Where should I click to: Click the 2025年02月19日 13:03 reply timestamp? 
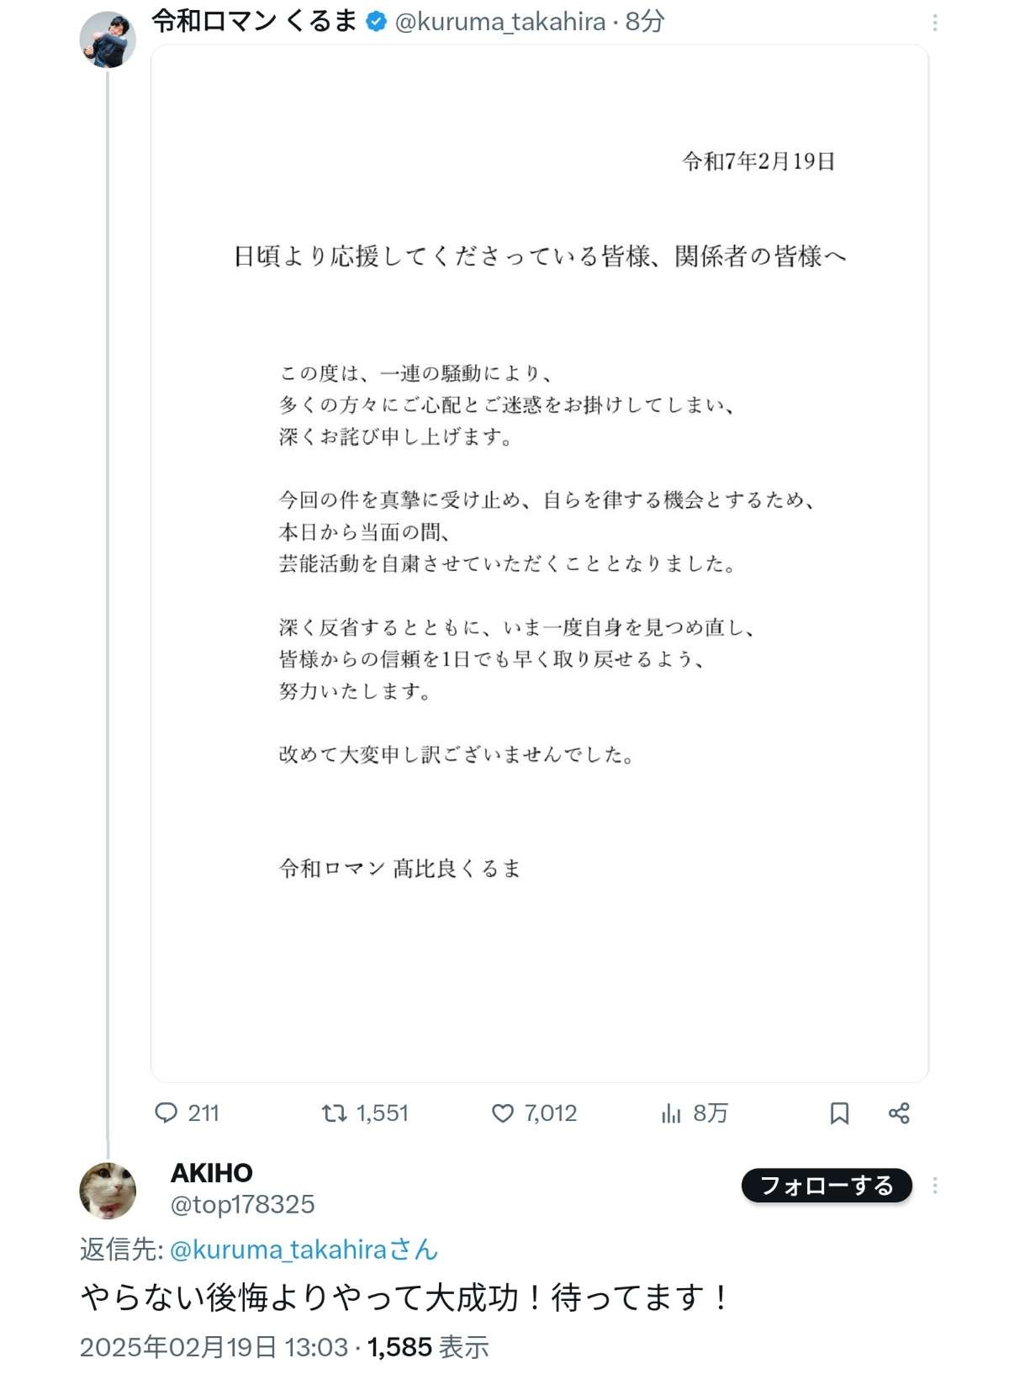[214, 1347]
